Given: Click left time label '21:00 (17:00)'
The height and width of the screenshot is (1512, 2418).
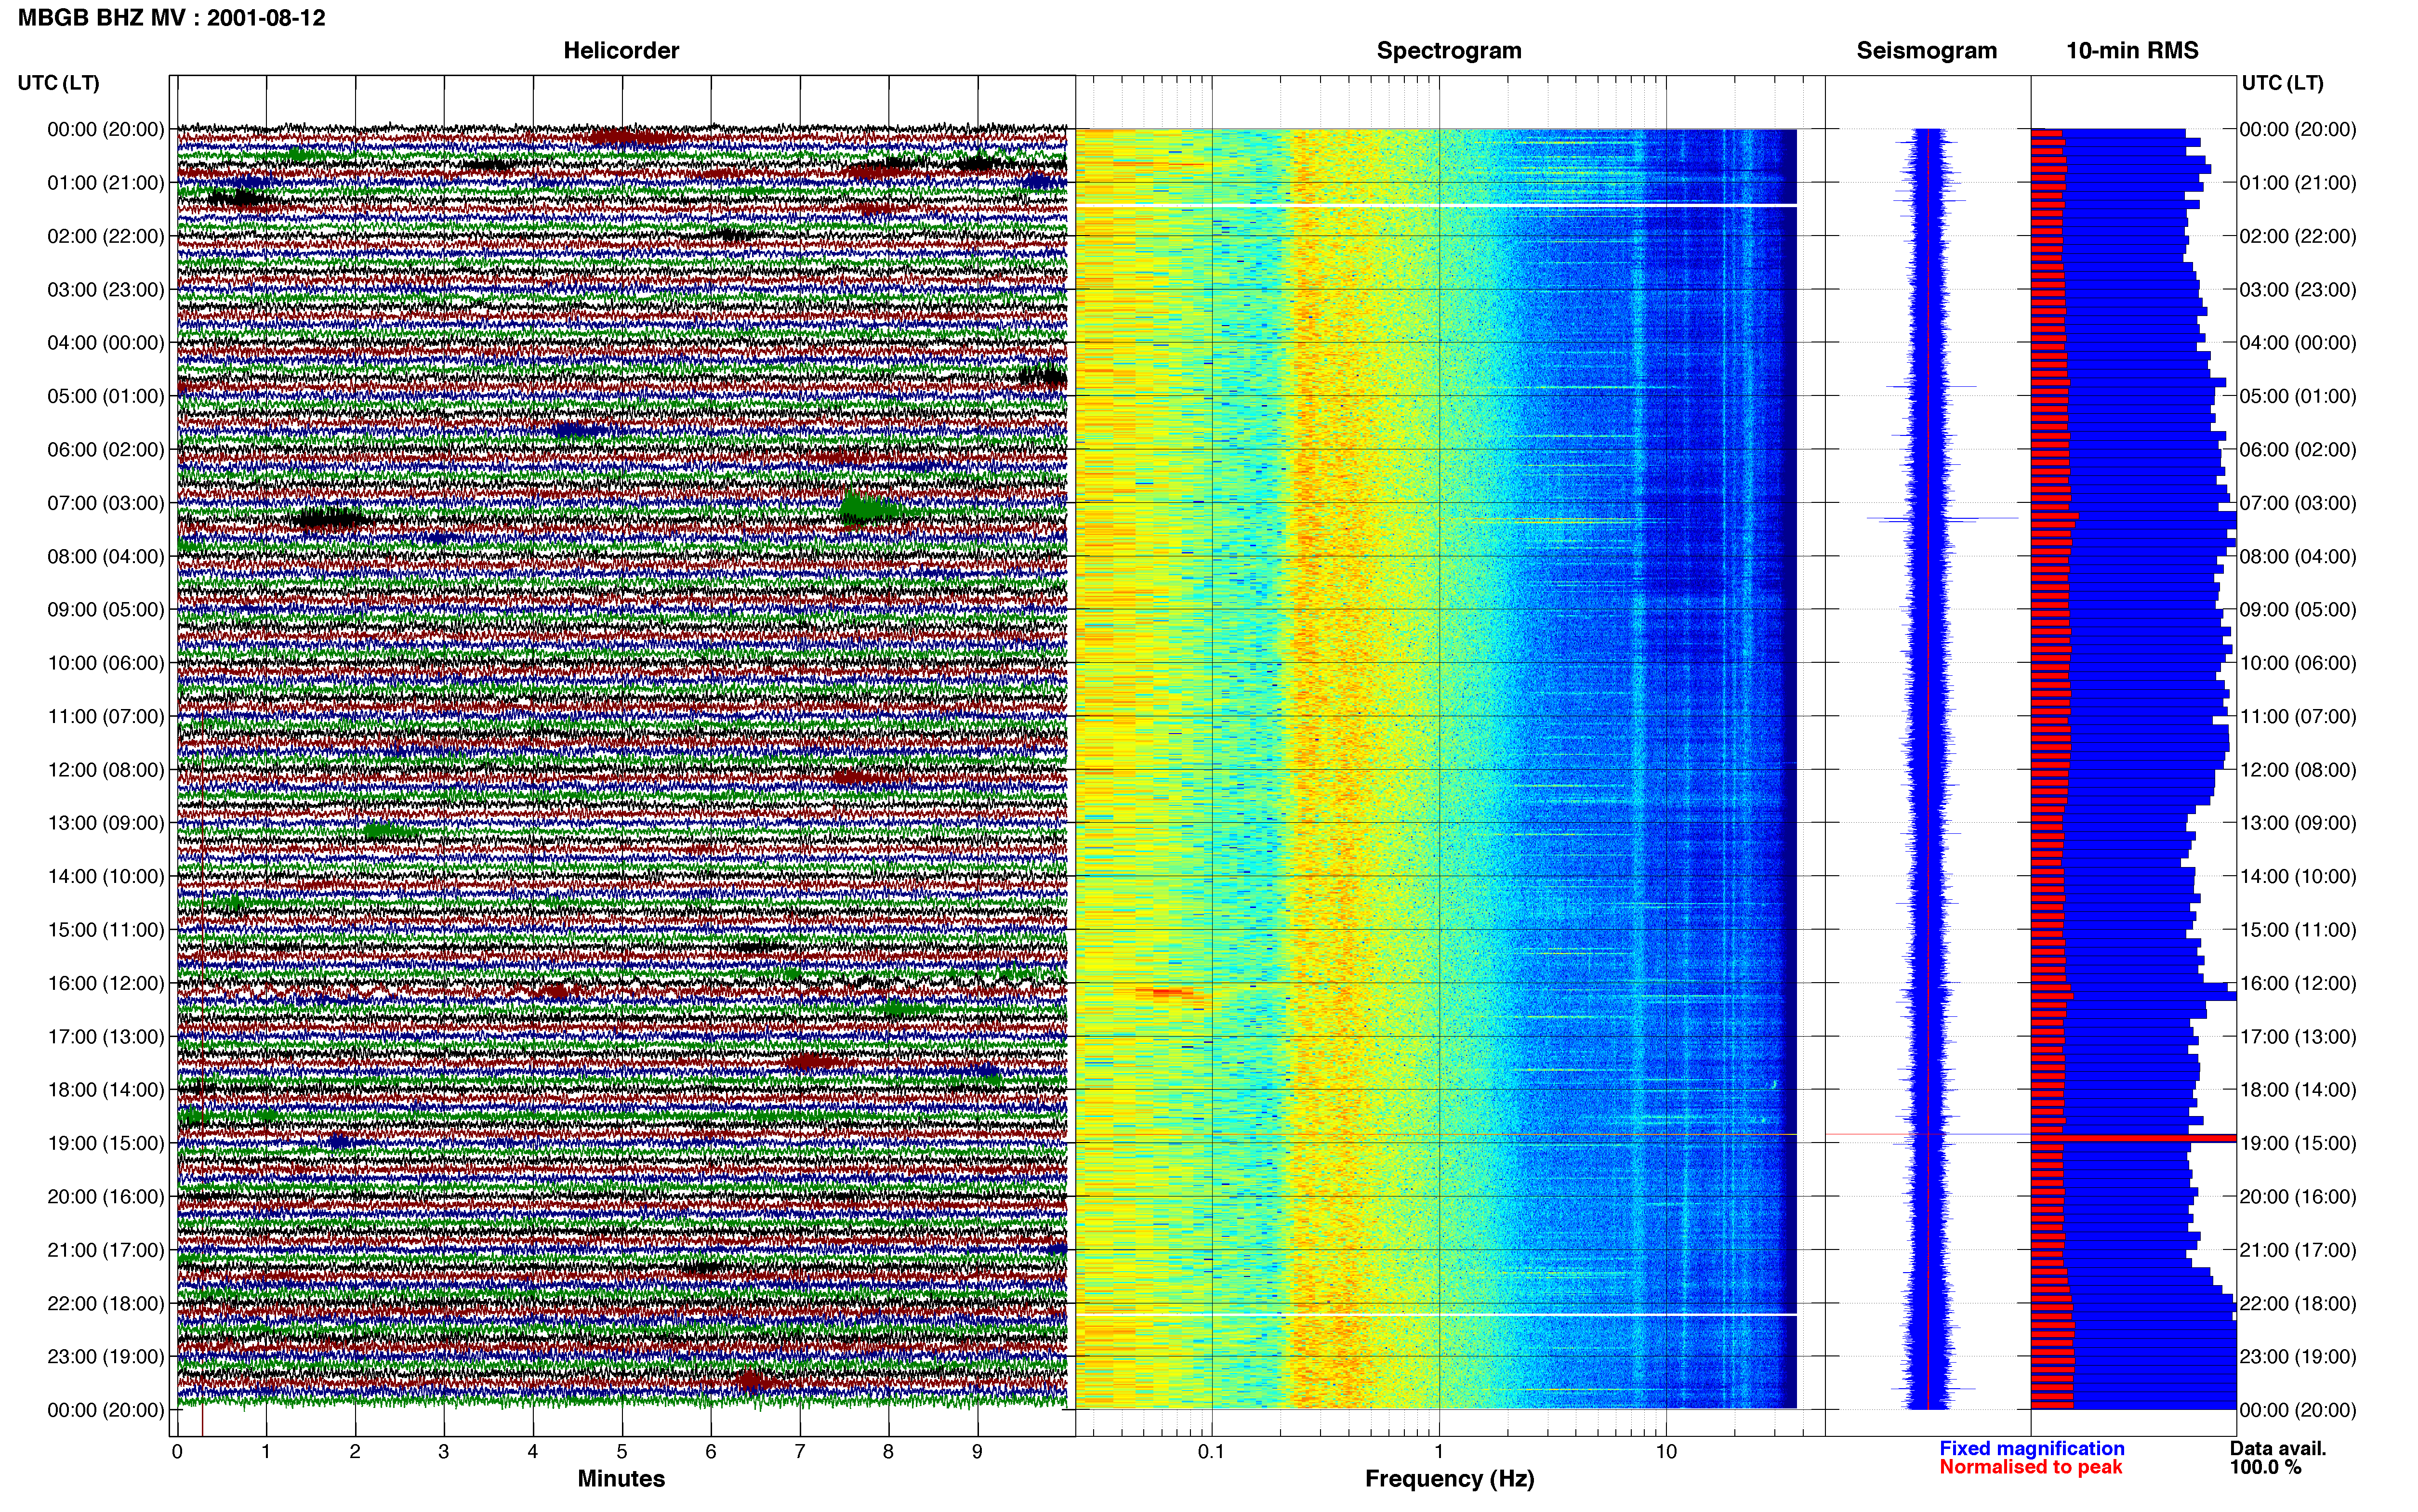Looking at the screenshot, I should 106,1250.
